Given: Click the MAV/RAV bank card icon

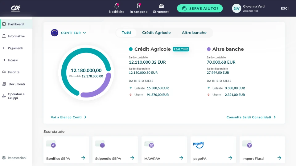Looking at the screenshot, I should pos(149,144).
